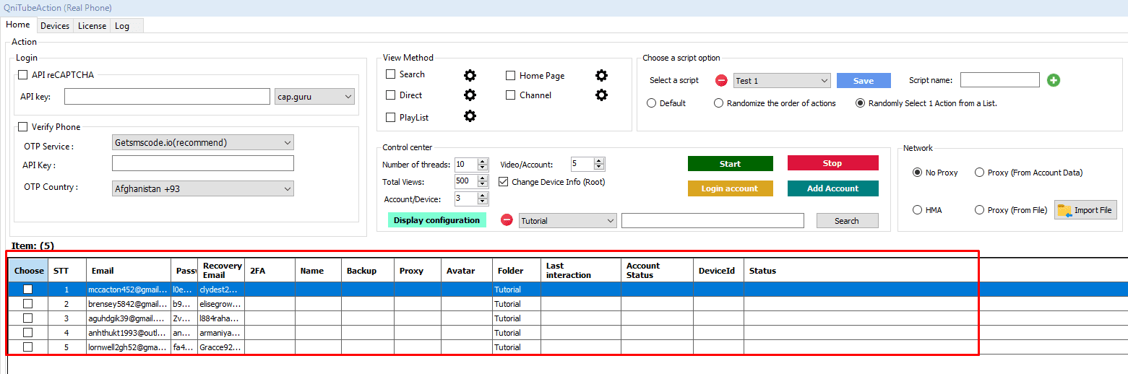Select Randomly Select 1 Action from a List
The image size is (1128, 374).
tap(860, 103)
